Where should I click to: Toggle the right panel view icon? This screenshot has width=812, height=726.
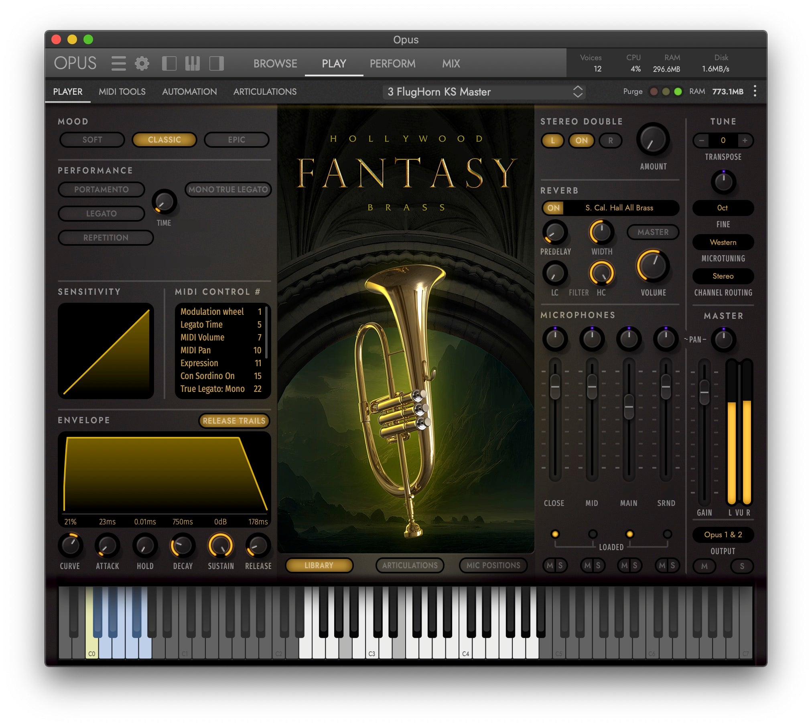click(x=217, y=63)
